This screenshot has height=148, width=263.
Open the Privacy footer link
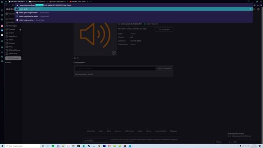click(173, 131)
